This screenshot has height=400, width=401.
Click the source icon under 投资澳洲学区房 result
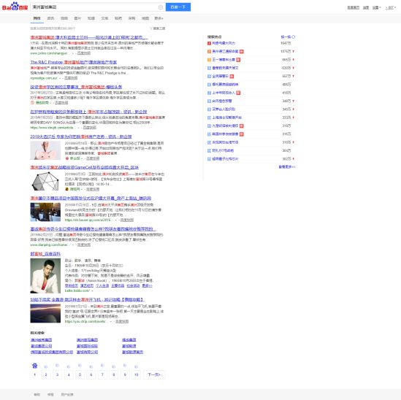32,103
